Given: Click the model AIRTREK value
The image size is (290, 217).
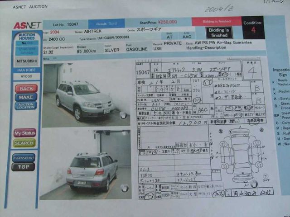Looking at the screenshot, I should coord(92,31).
